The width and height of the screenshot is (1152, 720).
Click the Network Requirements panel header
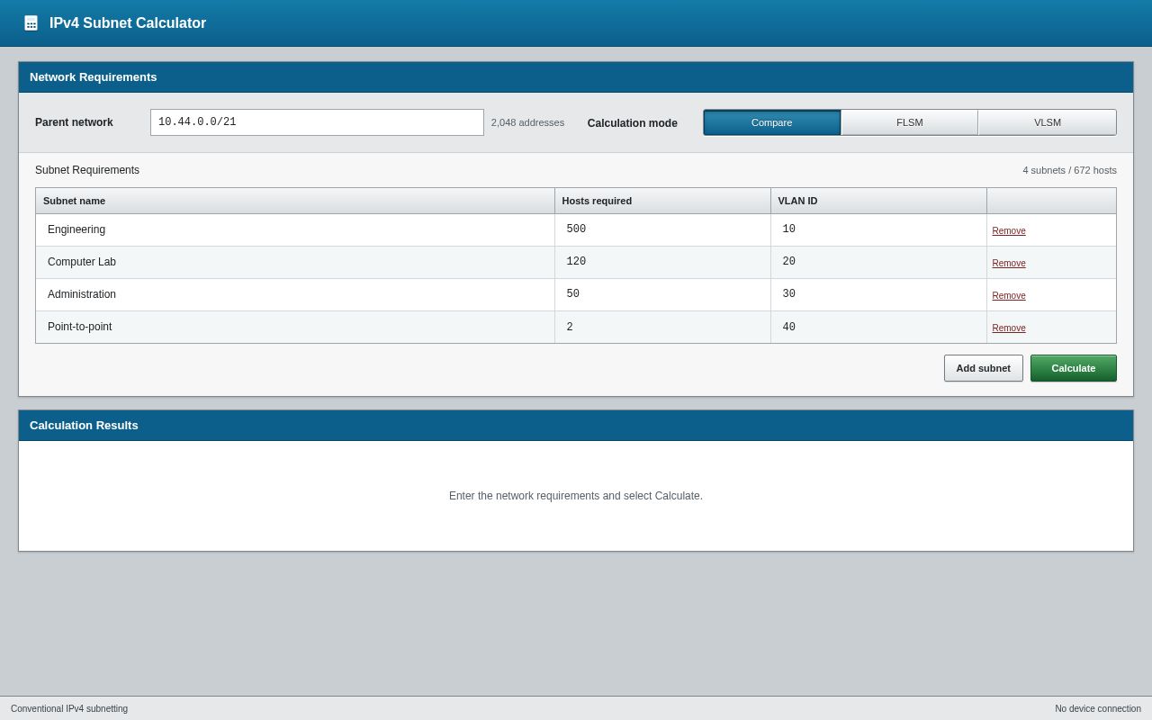click(x=576, y=77)
